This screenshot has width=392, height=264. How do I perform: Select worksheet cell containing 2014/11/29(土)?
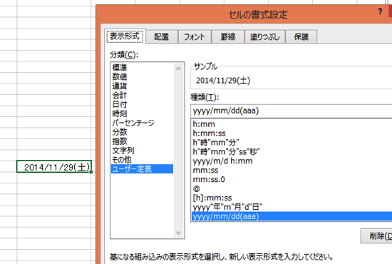54,166
